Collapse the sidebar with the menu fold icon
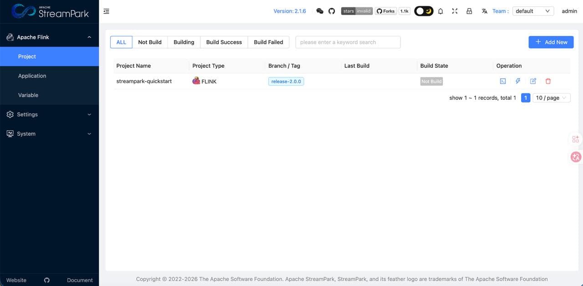Screen dimensions: 583x286 pos(107,11)
